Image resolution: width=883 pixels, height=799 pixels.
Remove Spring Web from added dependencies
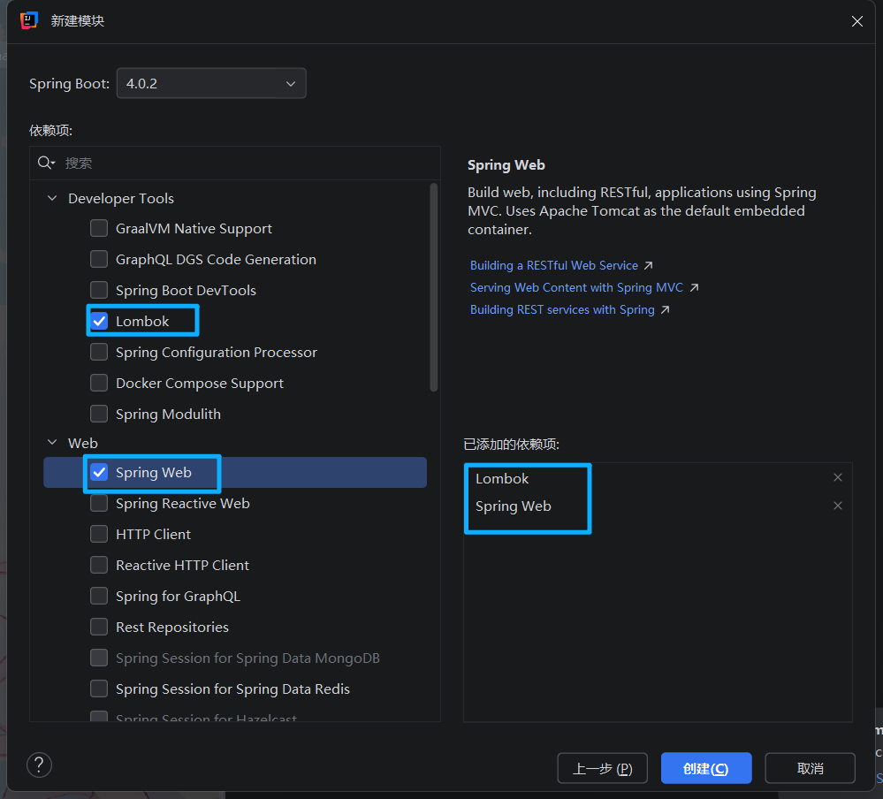838,506
